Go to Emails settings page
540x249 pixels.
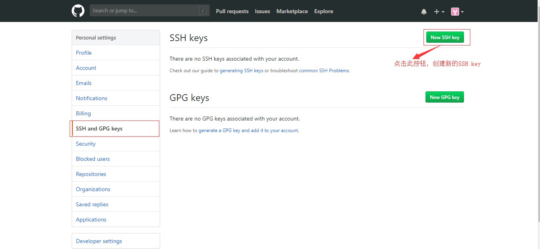pyautogui.click(x=84, y=83)
